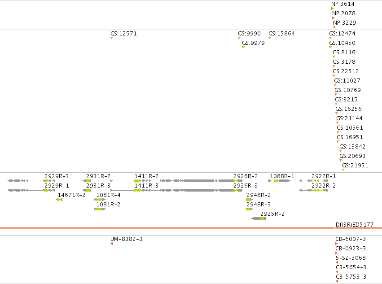
Task: Click the gene glyph under 2948R-3
Action: click(250, 209)
